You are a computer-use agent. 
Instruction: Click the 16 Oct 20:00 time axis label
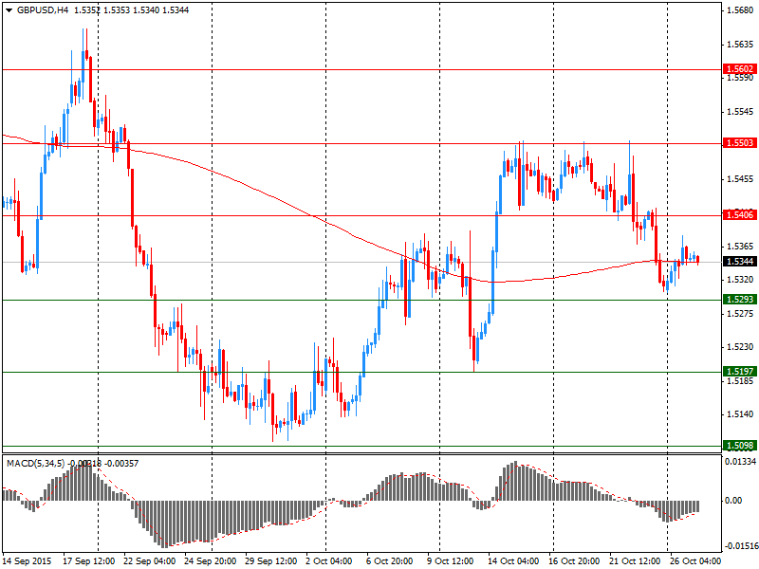click(x=575, y=561)
